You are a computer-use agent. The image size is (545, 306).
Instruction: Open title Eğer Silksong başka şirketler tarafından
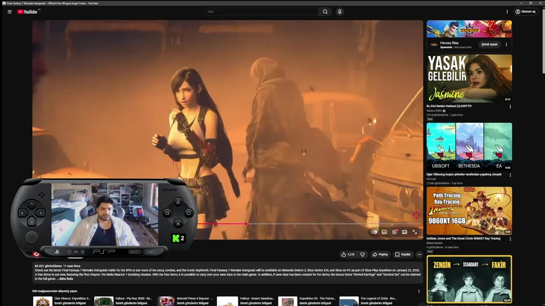pyautogui.click(x=464, y=174)
